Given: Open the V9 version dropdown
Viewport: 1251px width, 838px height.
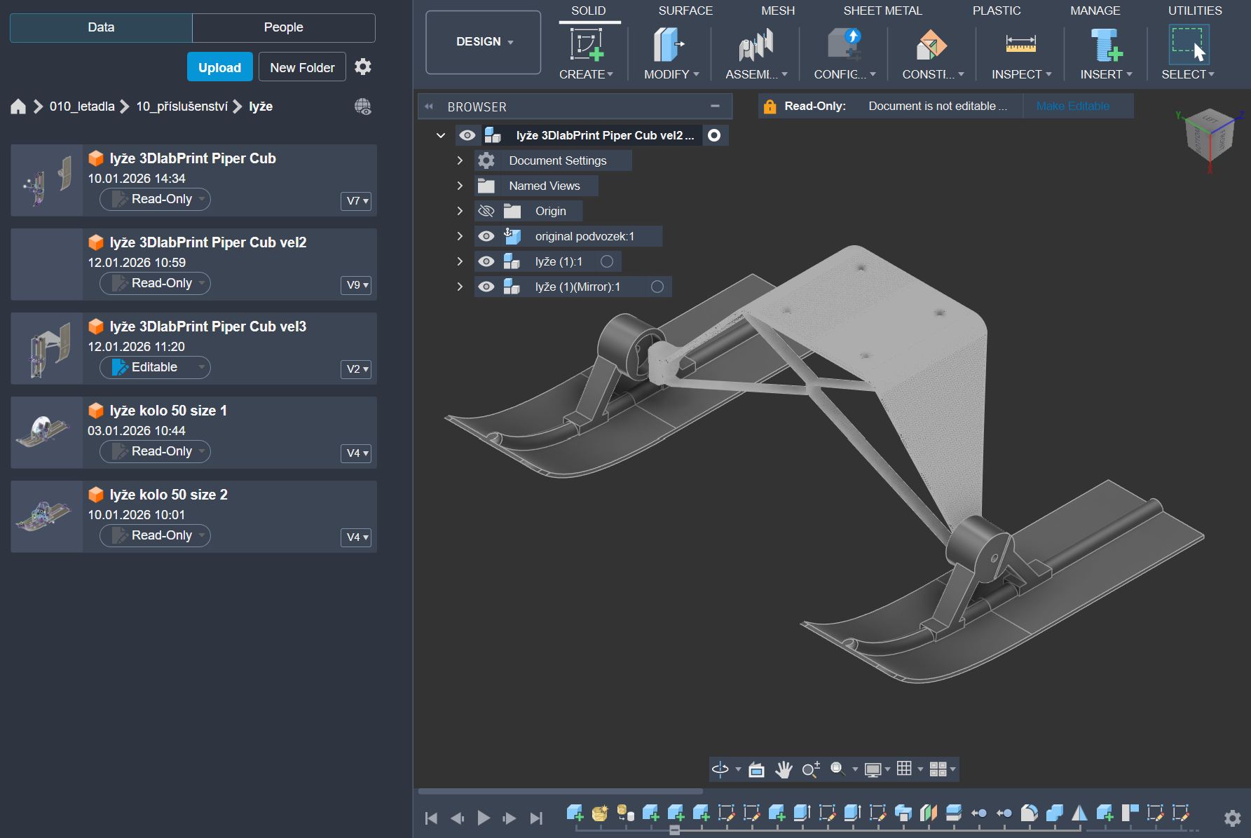Looking at the screenshot, I should pos(357,285).
